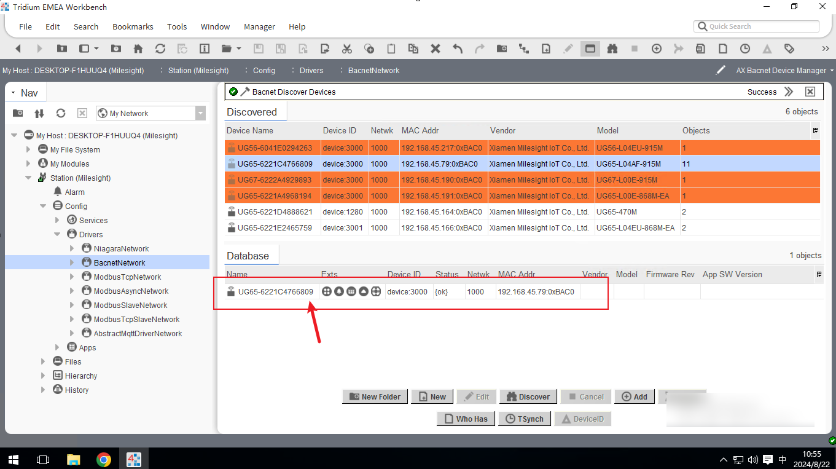Open the Database table options icon
The image size is (836, 469).
(818, 274)
